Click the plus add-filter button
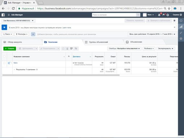 click(x=33, y=34)
